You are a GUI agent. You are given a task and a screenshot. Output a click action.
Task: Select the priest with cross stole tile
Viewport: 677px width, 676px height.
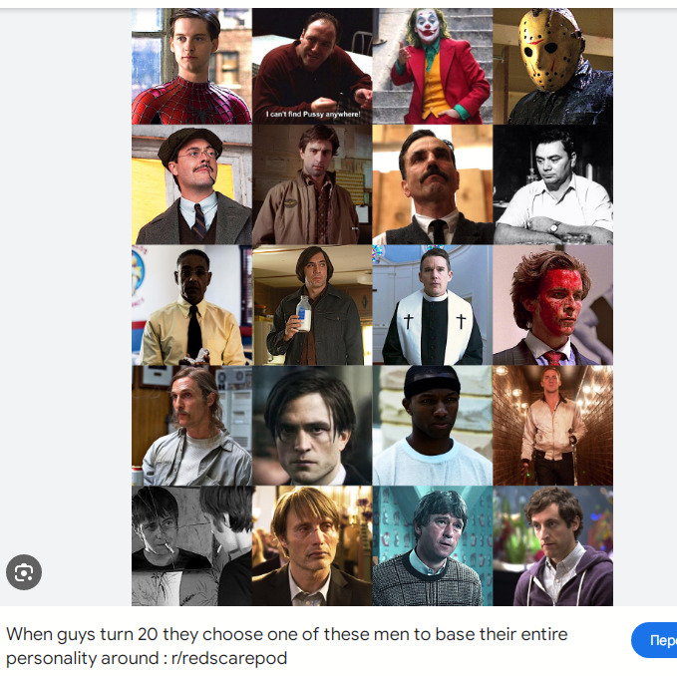pyautogui.click(x=433, y=305)
